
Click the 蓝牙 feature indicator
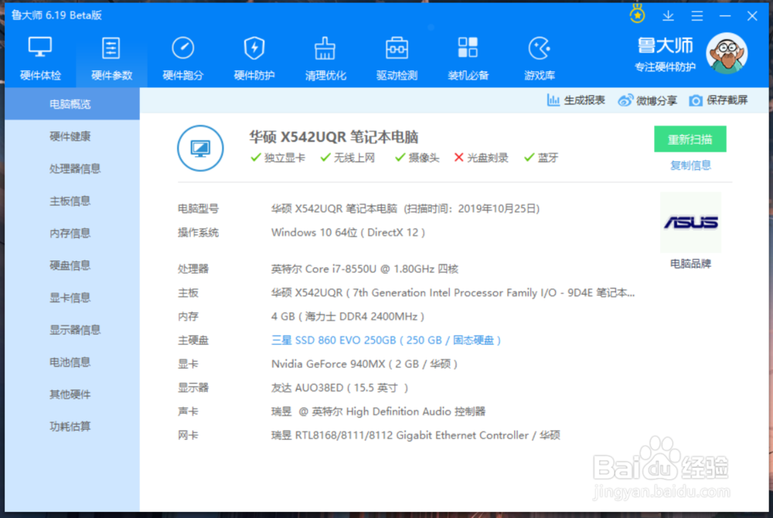pos(541,158)
